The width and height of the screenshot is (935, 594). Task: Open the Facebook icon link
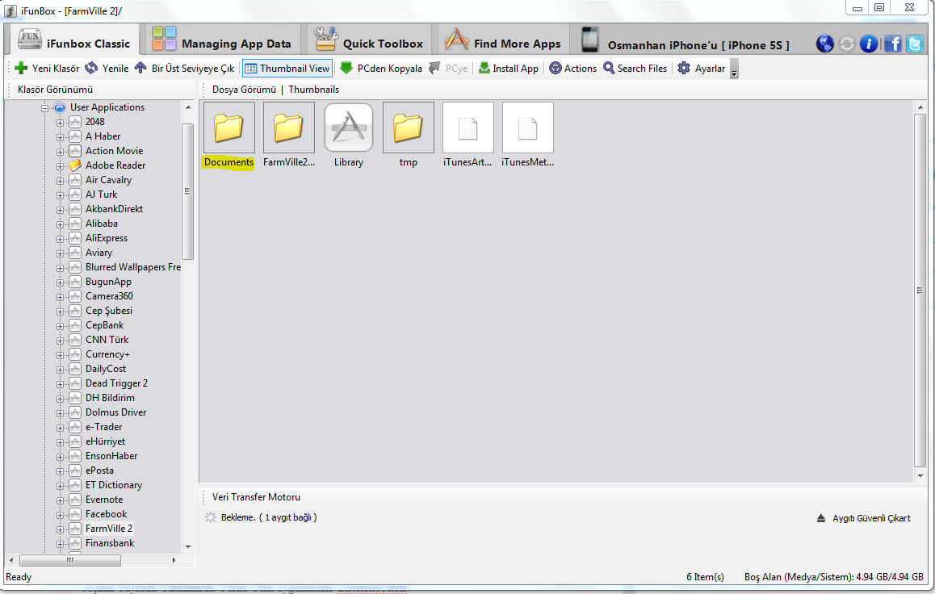[x=893, y=44]
